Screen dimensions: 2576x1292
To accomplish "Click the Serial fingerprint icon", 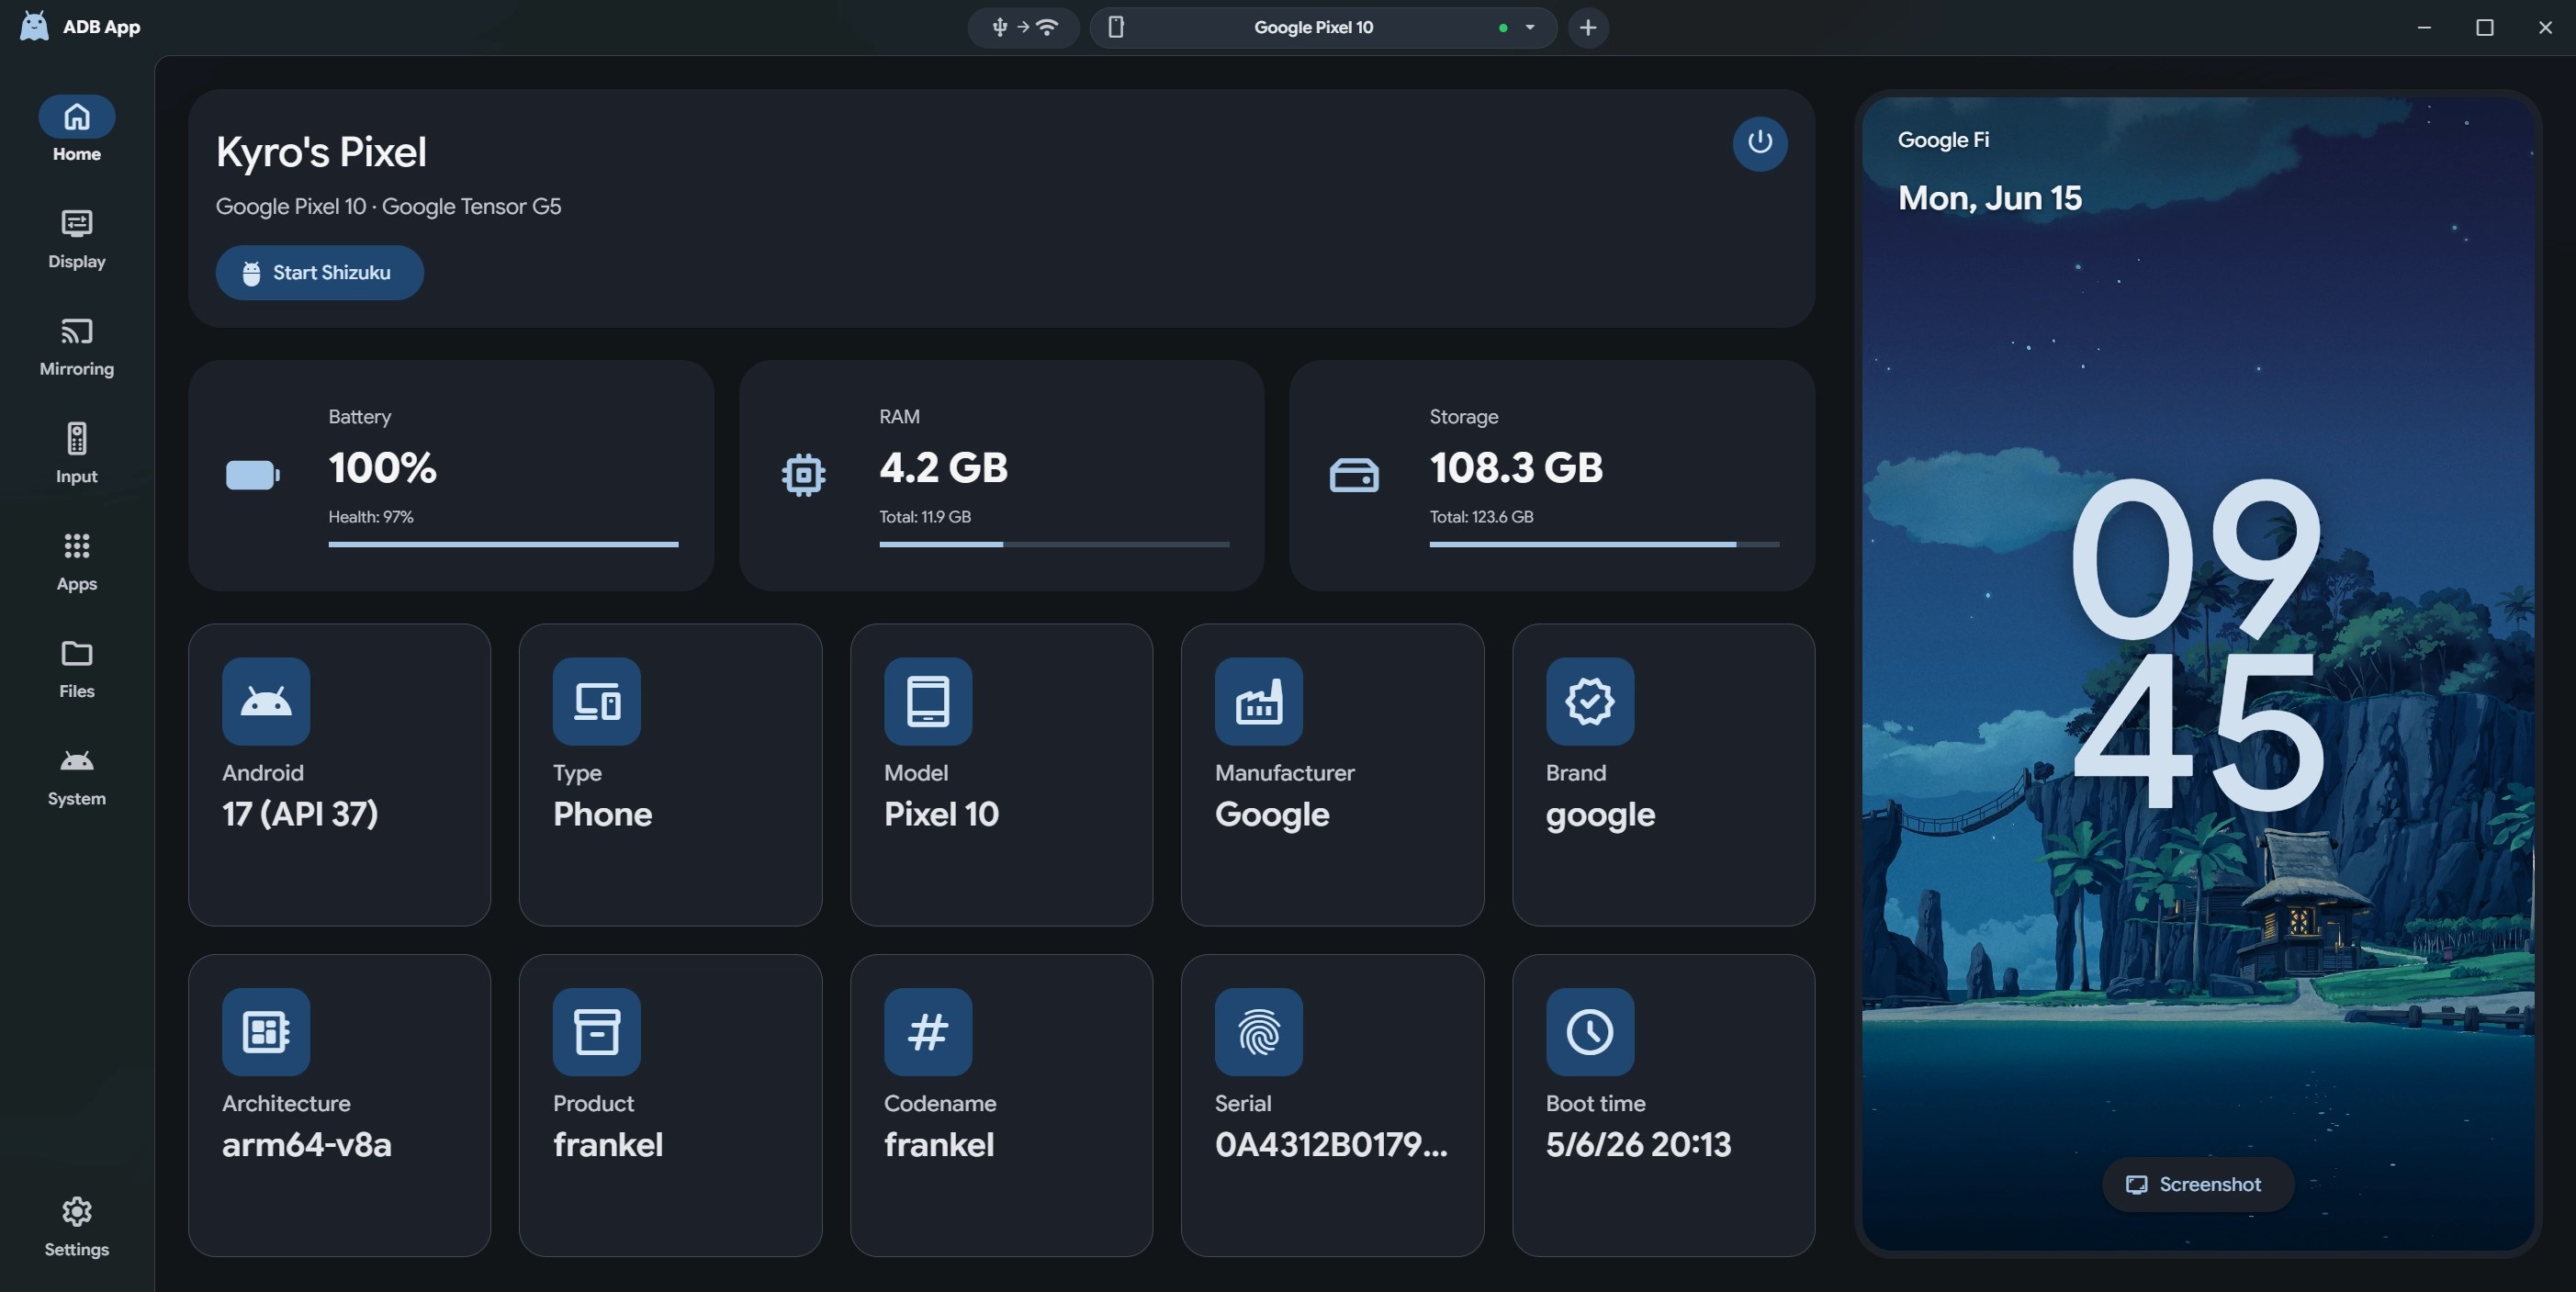I will [1259, 1032].
